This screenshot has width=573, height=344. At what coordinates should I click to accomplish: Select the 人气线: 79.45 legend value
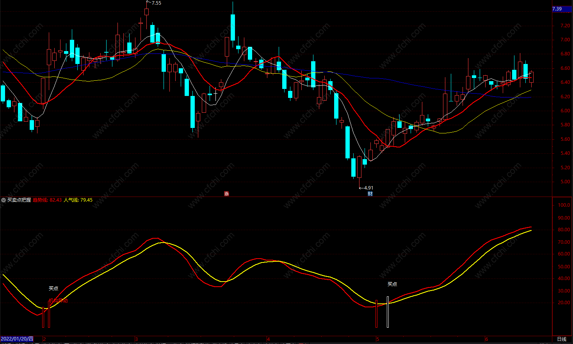pyautogui.click(x=78, y=200)
